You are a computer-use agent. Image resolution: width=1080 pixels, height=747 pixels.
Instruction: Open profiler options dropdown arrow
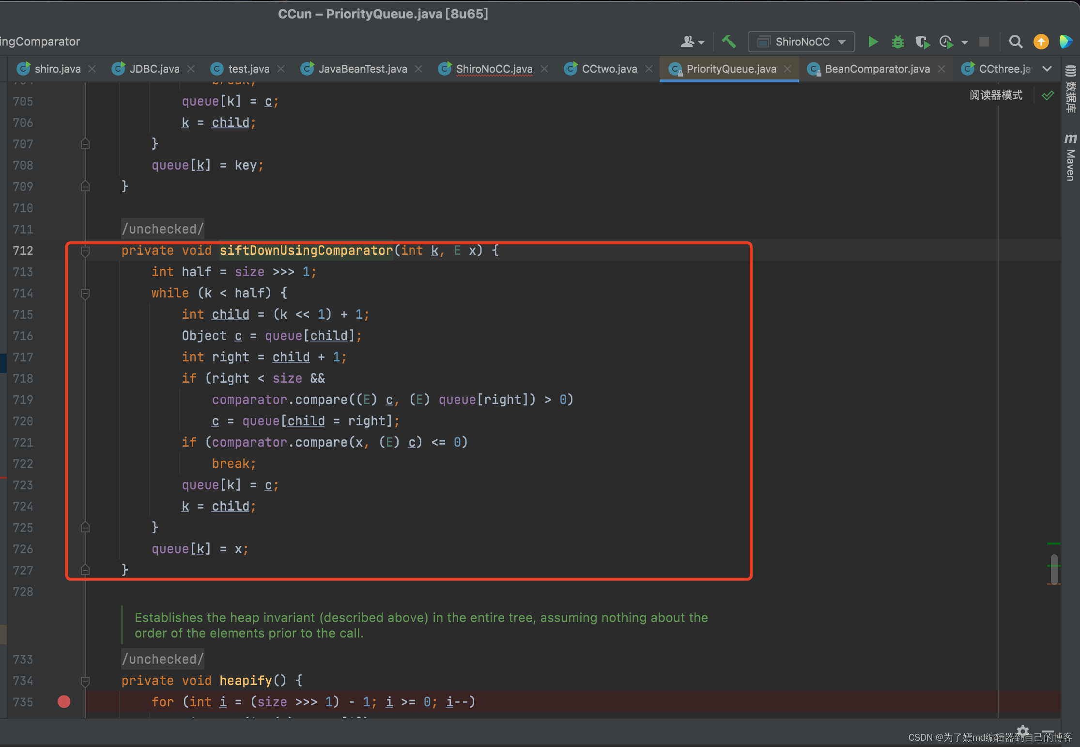click(x=964, y=43)
